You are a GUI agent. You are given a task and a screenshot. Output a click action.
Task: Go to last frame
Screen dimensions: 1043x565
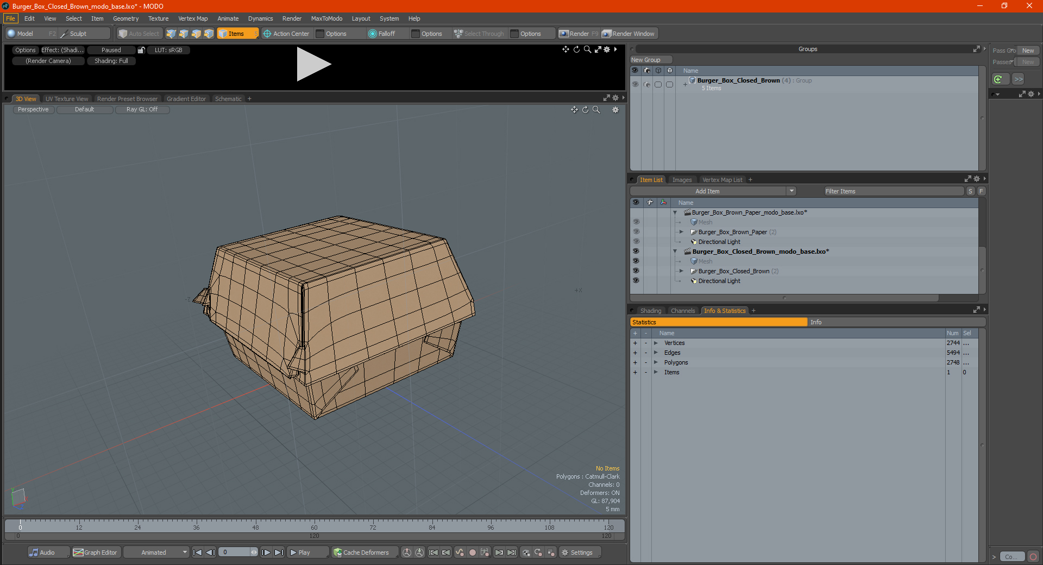coord(279,553)
